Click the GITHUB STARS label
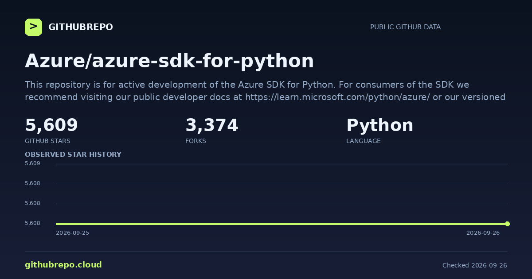Image resolution: width=532 pixels, height=279 pixels. 47,141
